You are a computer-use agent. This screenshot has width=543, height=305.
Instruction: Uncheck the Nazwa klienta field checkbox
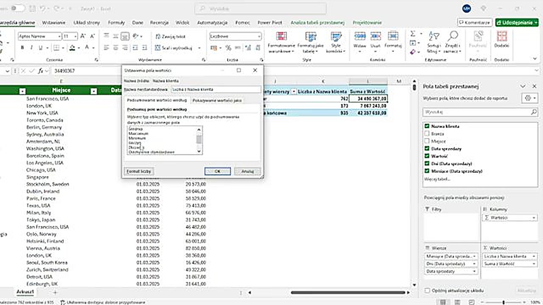tap(427, 126)
